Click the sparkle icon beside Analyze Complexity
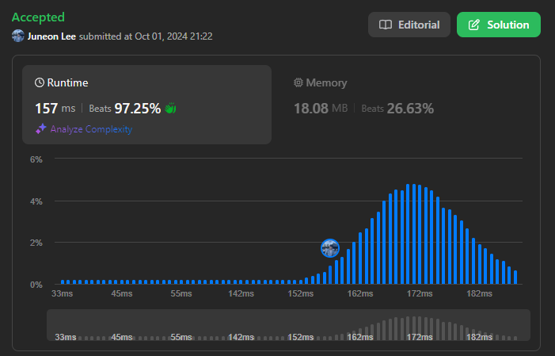The image size is (555, 356). 41,128
